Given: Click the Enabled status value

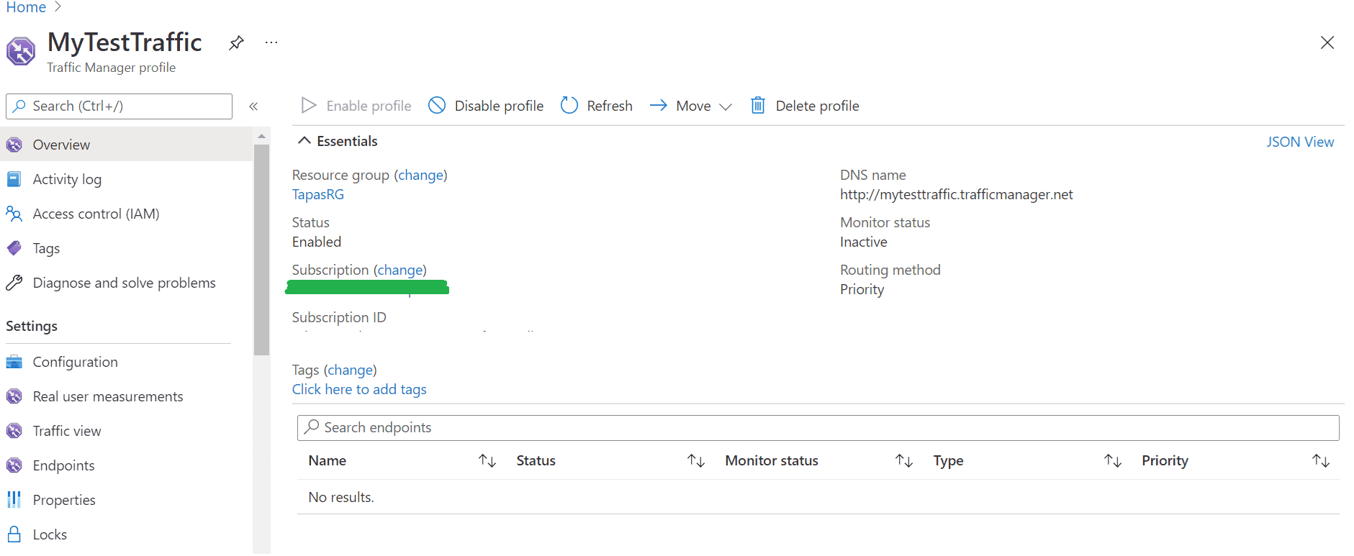Looking at the screenshot, I should [316, 242].
